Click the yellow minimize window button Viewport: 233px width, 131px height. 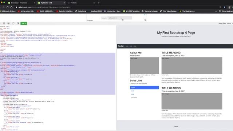click(1, 3)
